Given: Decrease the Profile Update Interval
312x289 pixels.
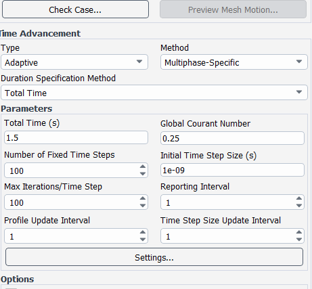Looking at the screenshot, I should [x=143, y=239].
